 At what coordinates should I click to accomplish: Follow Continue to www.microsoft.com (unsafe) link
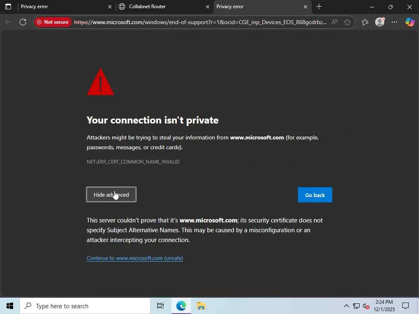pos(135,258)
